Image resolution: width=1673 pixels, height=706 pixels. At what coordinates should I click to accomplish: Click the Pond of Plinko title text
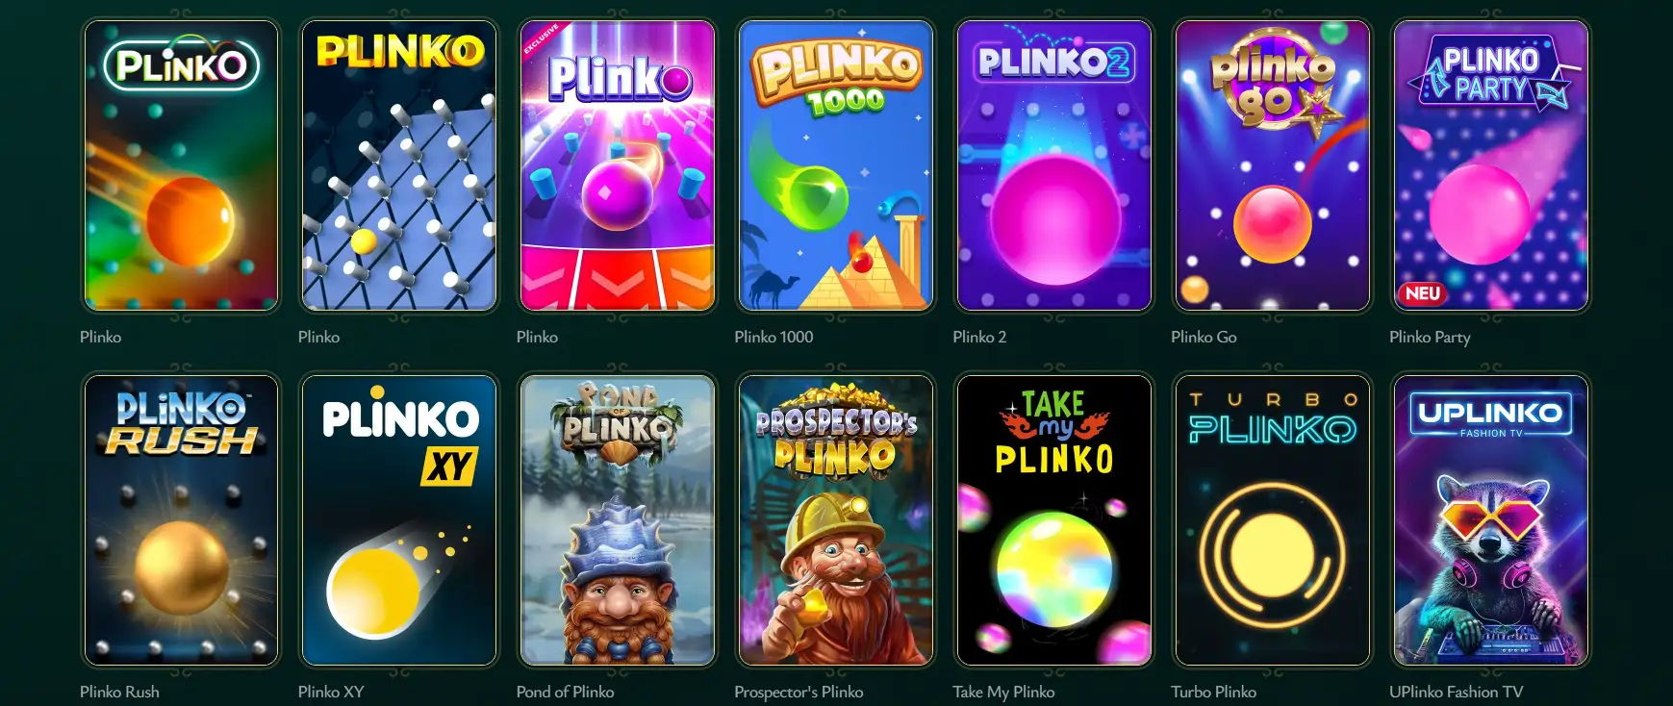tap(565, 692)
